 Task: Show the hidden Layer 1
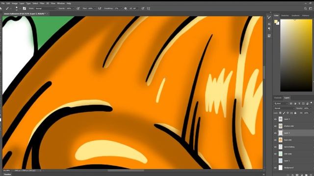click(x=275, y=161)
